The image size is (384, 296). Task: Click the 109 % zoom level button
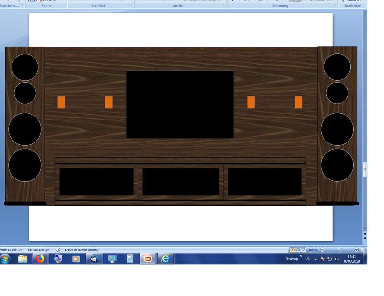tap(313, 250)
